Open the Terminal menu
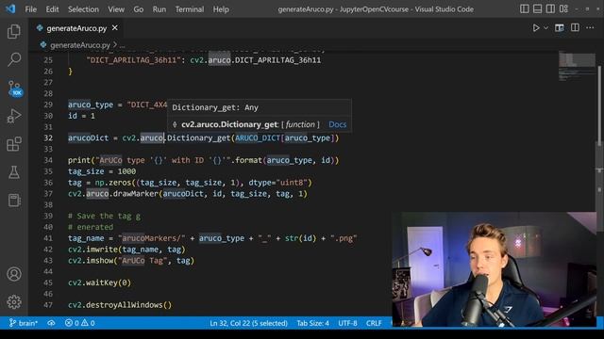This screenshot has height=339, width=604. (x=190, y=9)
